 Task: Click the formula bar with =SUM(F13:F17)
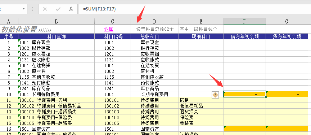coord(195,9)
